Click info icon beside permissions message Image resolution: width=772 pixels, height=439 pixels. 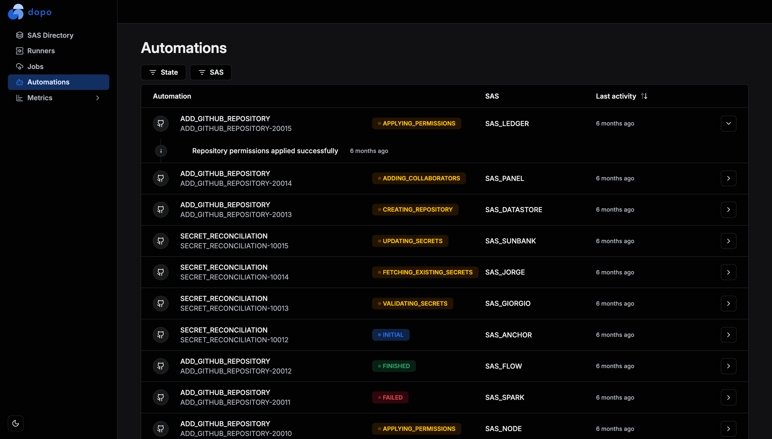click(161, 151)
